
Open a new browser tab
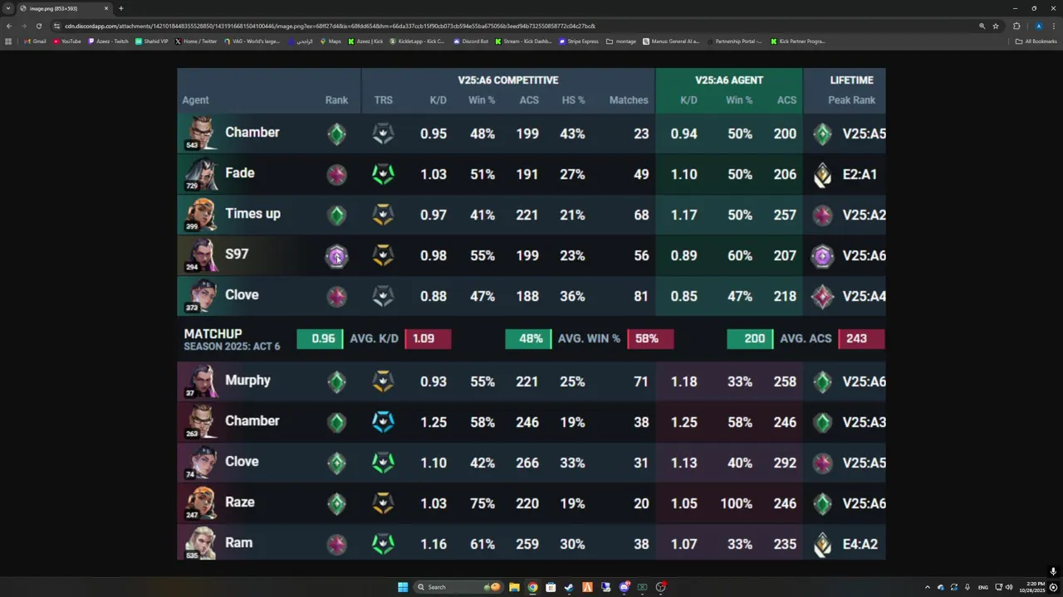120,8
